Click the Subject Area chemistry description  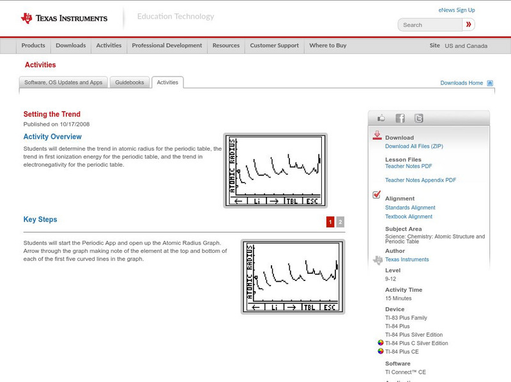tap(435, 239)
